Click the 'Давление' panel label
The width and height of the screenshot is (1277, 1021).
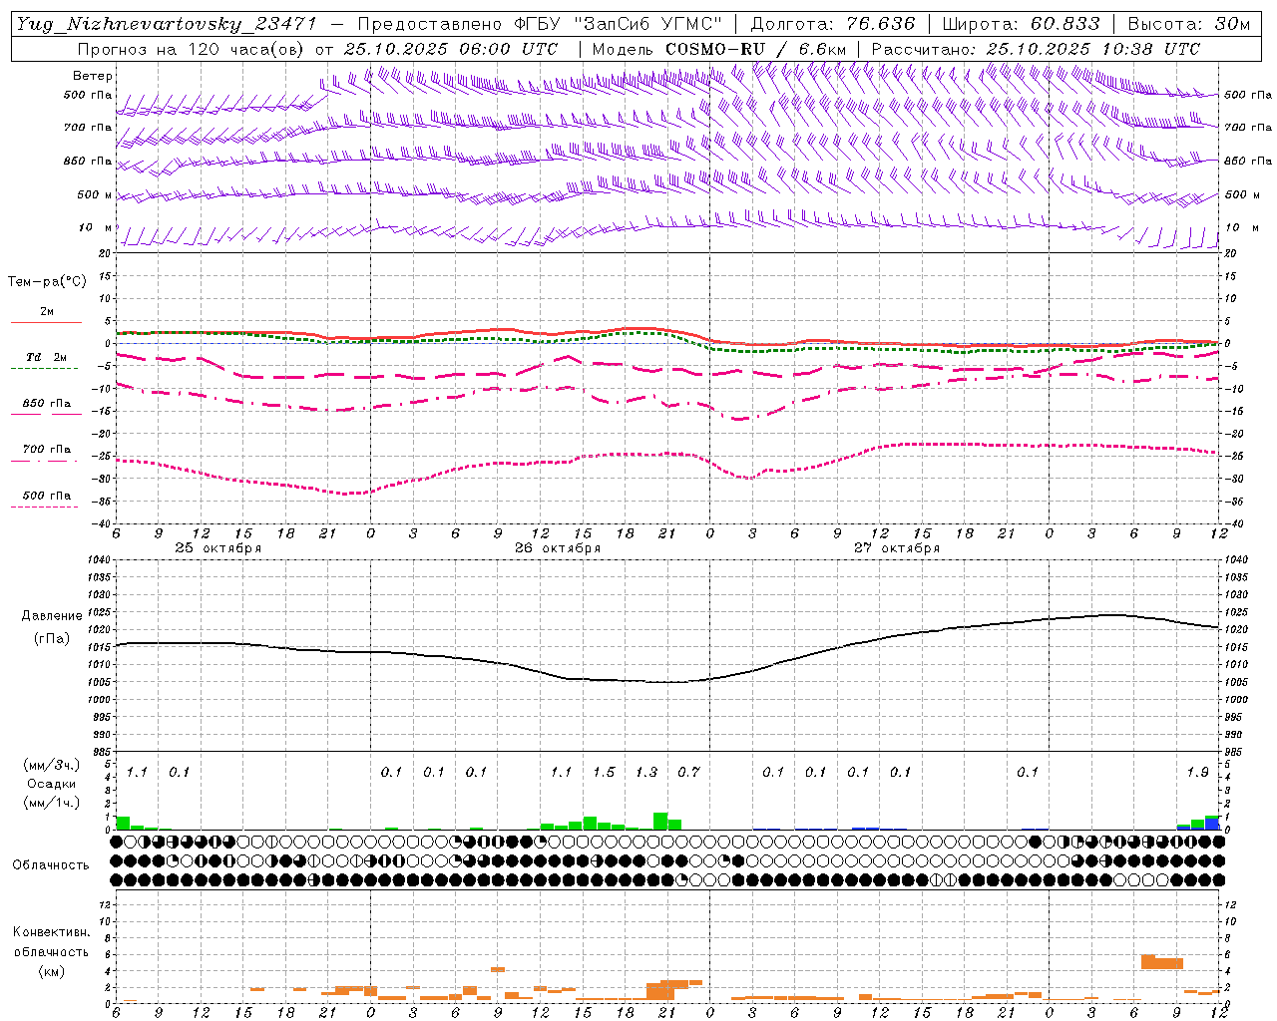pos(52,616)
